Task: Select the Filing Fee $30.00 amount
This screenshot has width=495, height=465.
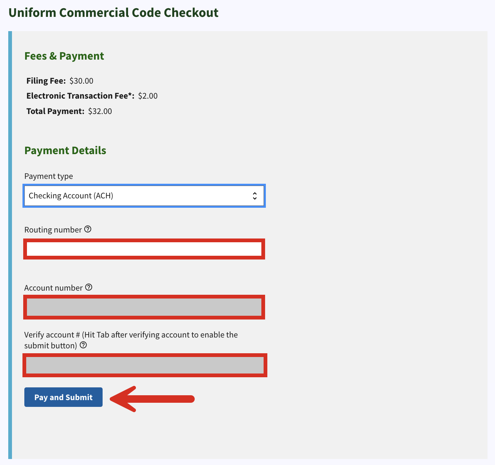Action: point(81,81)
